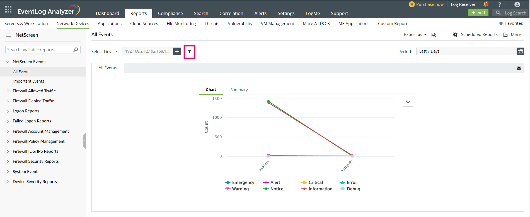Viewport: 530px width, 217px height.
Task: Expand Firewall Account Management group
Action: click(8, 131)
